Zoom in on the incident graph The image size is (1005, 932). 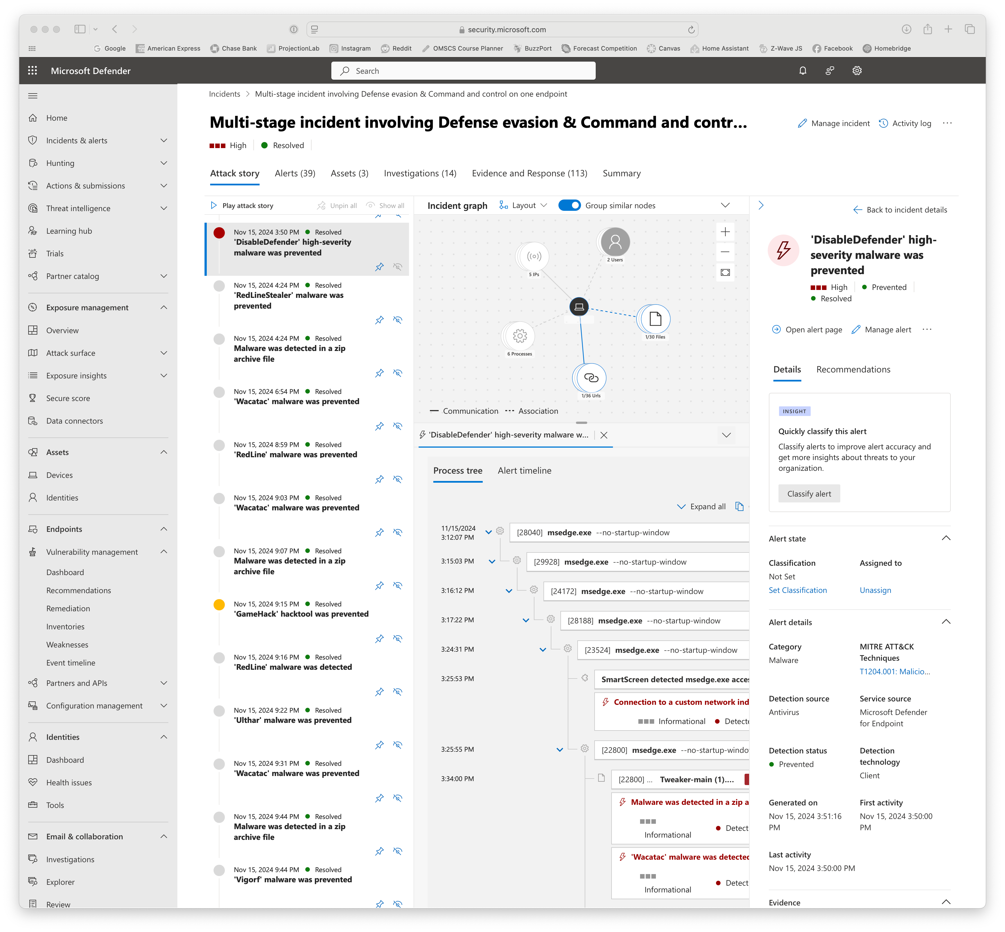click(x=725, y=232)
